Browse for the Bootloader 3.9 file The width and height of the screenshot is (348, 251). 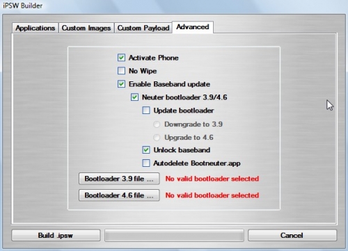119,179
